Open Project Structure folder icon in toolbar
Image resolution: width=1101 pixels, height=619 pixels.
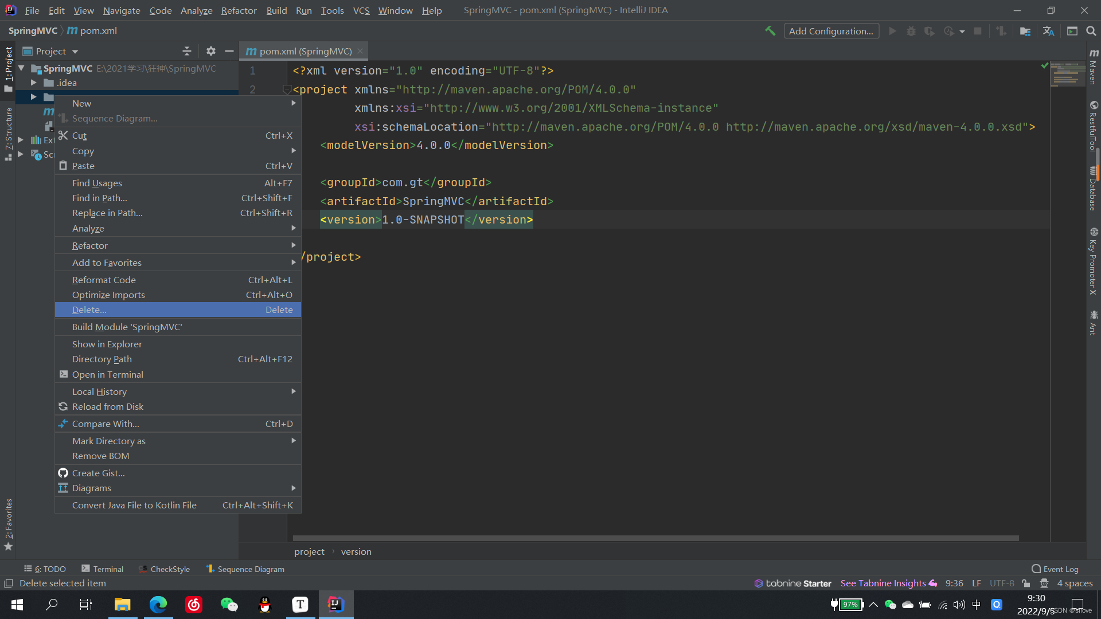point(1025,31)
